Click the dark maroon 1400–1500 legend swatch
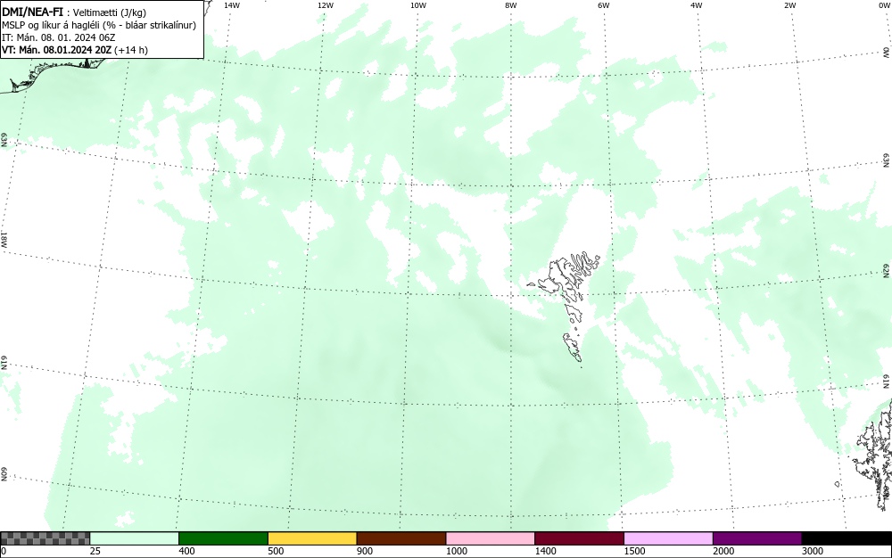Image resolution: width=892 pixels, height=558 pixels. pyautogui.click(x=579, y=538)
